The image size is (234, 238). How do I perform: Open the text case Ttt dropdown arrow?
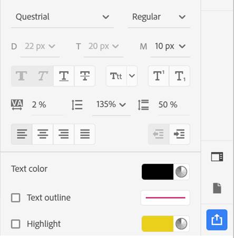(132, 76)
